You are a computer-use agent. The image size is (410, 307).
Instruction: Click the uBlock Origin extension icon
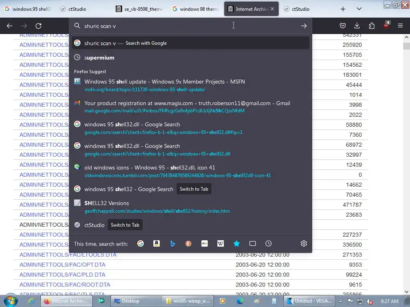pos(386,25)
